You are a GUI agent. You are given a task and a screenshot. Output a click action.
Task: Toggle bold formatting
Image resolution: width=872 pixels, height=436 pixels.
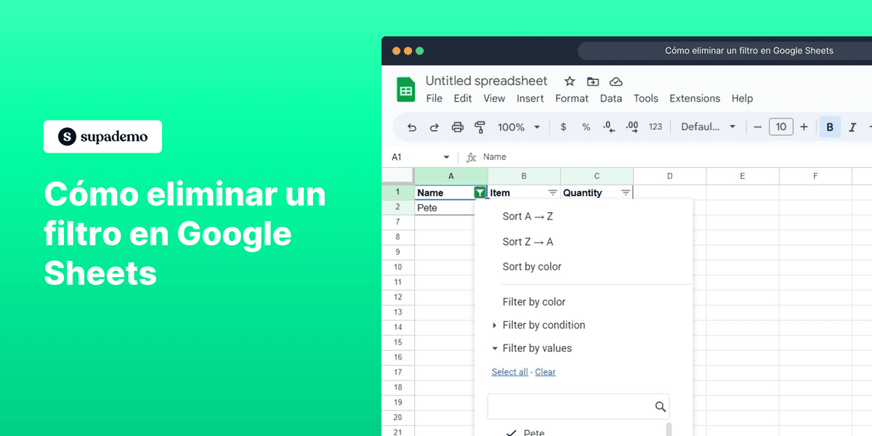tap(830, 126)
